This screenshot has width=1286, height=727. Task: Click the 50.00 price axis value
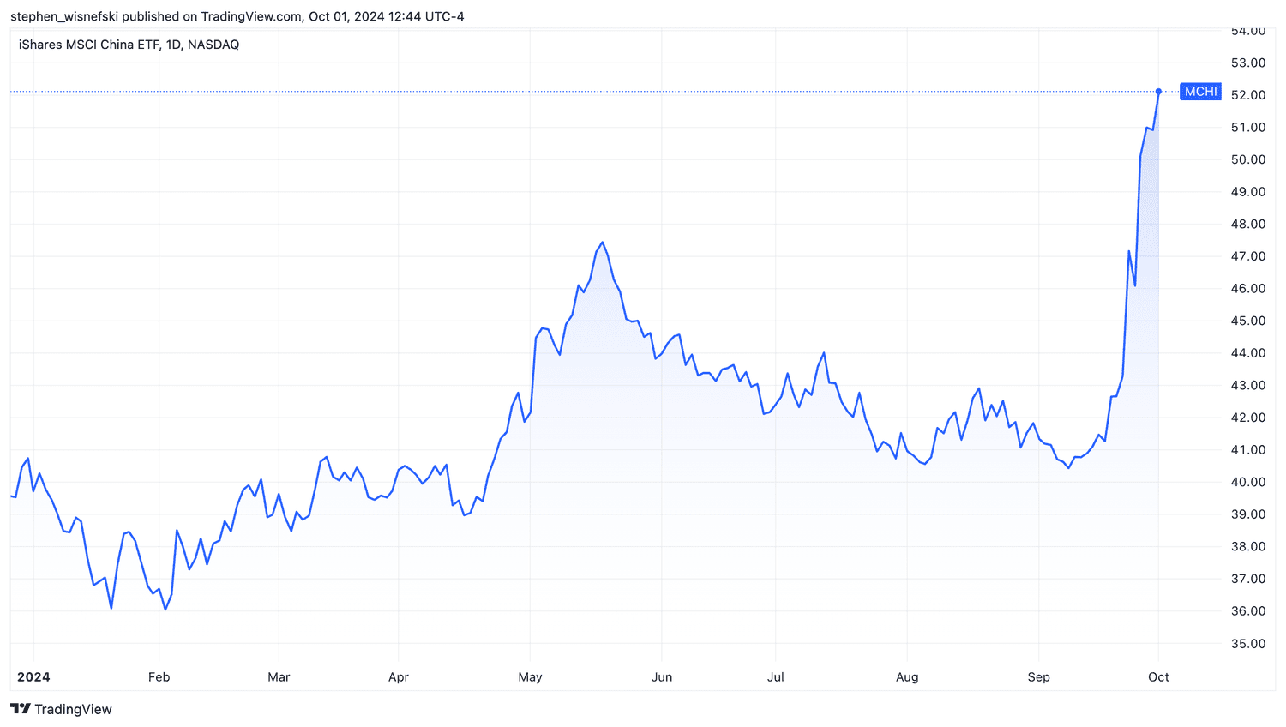1248,159
